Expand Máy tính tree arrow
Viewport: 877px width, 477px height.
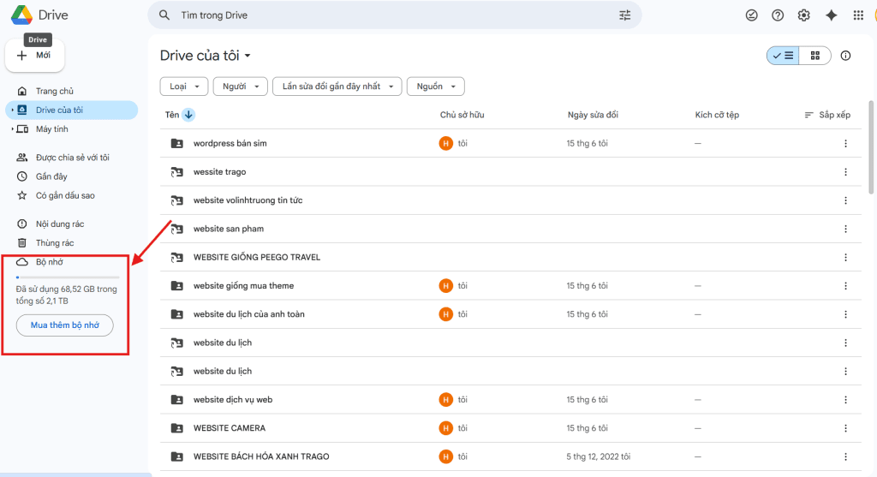coord(12,129)
